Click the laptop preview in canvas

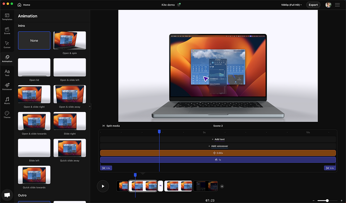218,76
